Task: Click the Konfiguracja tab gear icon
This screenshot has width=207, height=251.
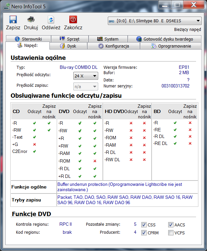Action: click(101, 46)
